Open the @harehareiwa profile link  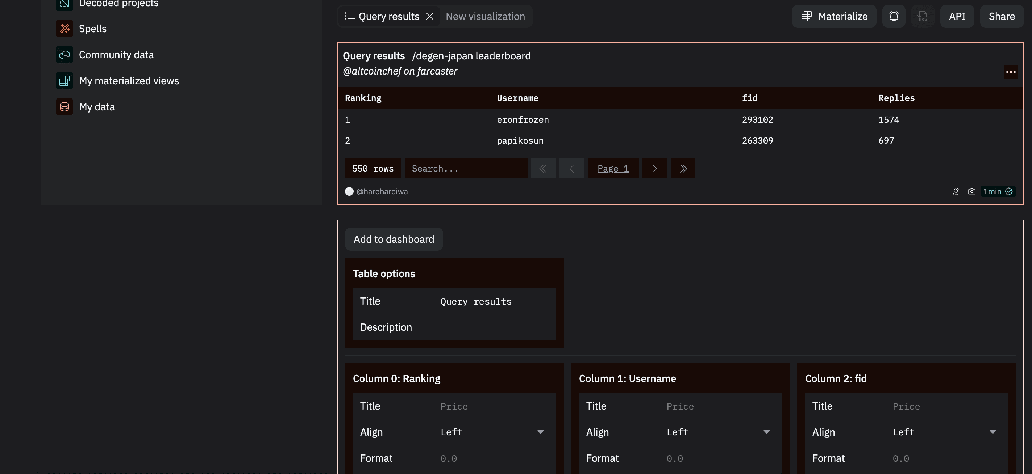(382, 192)
